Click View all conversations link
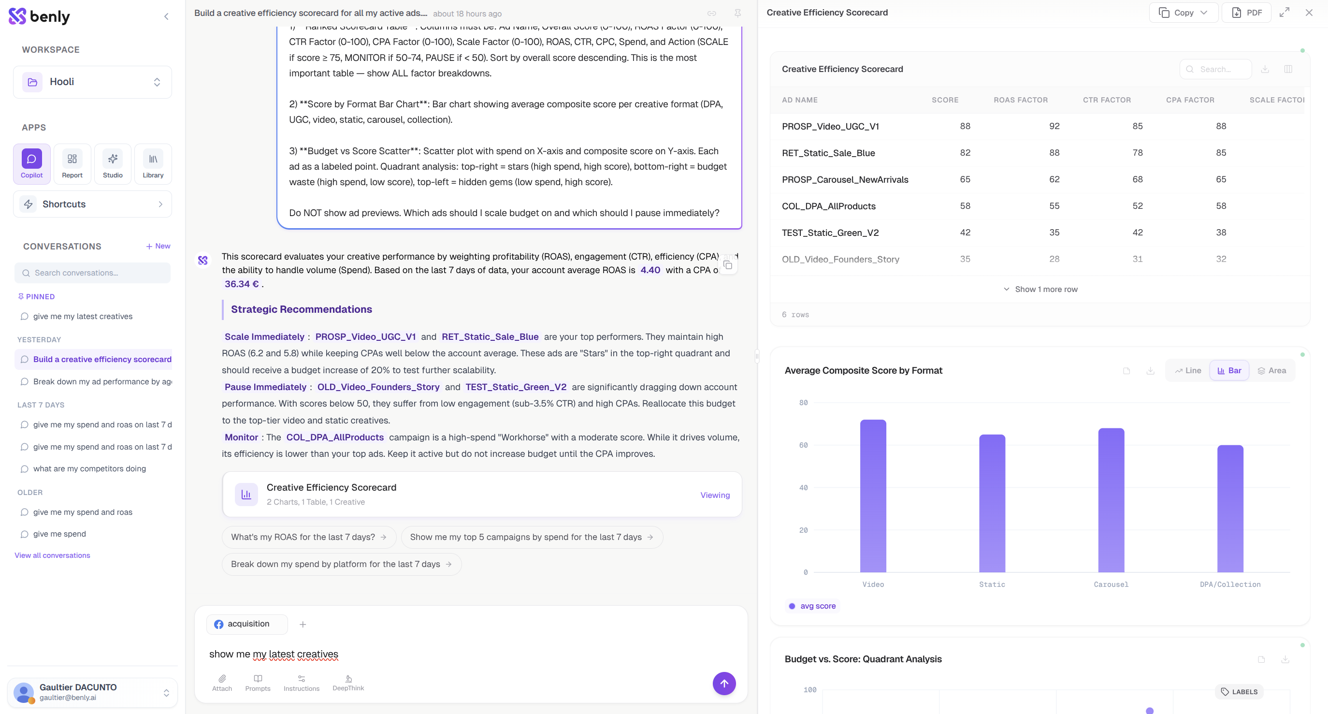Image resolution: width=1328 pixels, height=714 pixels. pos(52,555)
